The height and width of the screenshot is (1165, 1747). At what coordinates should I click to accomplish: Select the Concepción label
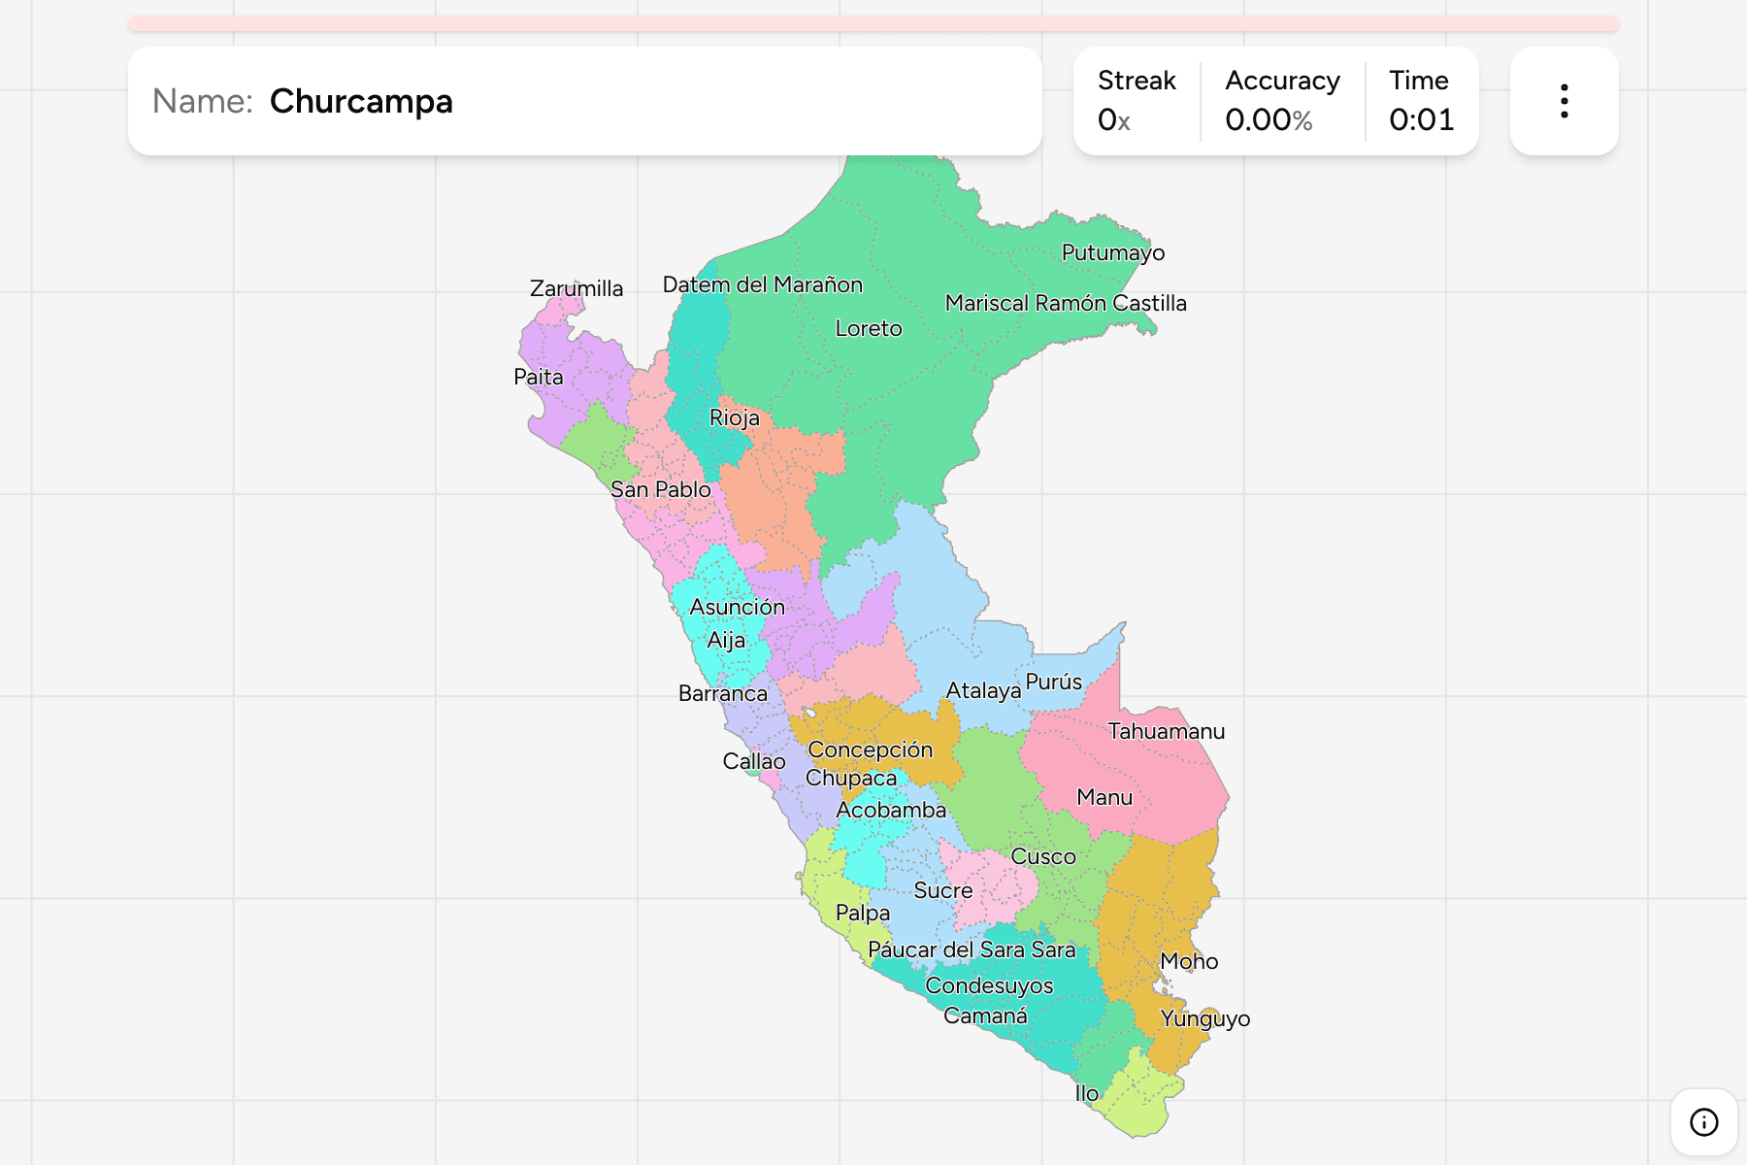pos(871,750)
